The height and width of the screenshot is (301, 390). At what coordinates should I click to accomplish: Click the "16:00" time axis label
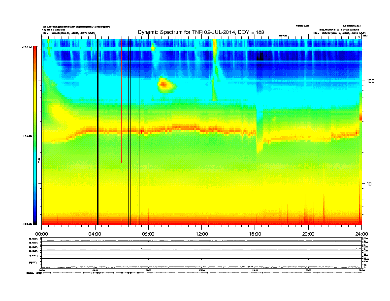[255, 234]
